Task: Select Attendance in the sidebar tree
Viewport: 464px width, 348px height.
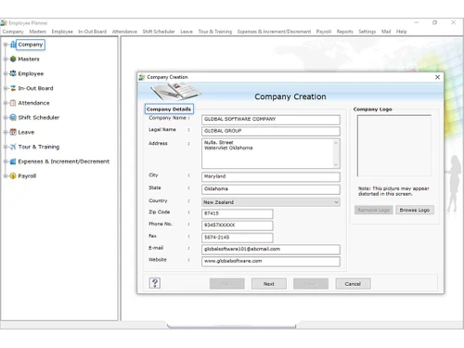Action: pyautogui.click(x=33, y=103)
